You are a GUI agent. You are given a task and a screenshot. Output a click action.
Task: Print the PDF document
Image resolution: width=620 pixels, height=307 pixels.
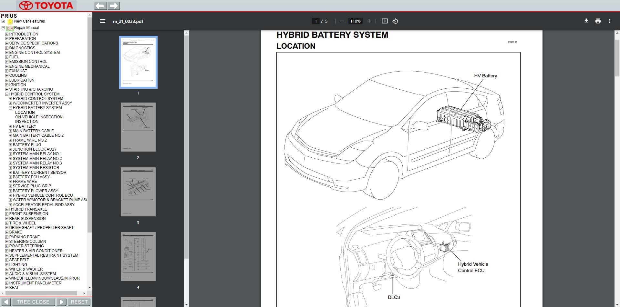point(598,21)
